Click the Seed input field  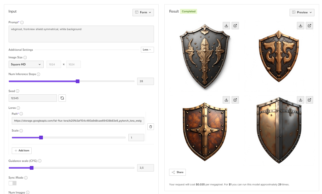coord(33,98)
